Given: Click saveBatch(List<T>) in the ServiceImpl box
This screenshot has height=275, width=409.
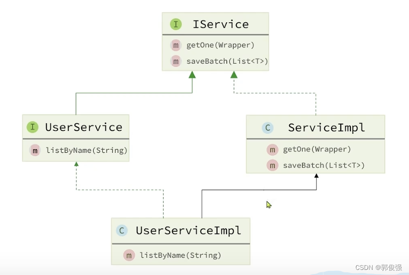Looking at the screenshot, I should pyautogui.click(x=324, y=165).
